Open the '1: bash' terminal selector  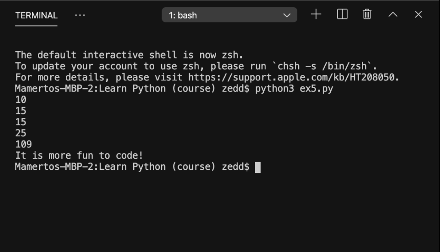coord(229,15)
